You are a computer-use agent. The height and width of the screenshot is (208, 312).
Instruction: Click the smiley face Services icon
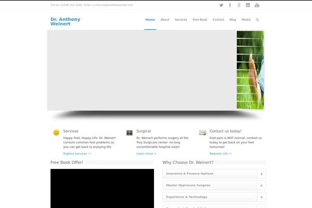[x=56, y=133]
